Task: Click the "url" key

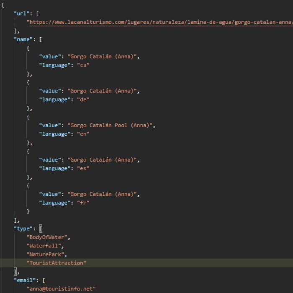Action: (x=22, y=14)
